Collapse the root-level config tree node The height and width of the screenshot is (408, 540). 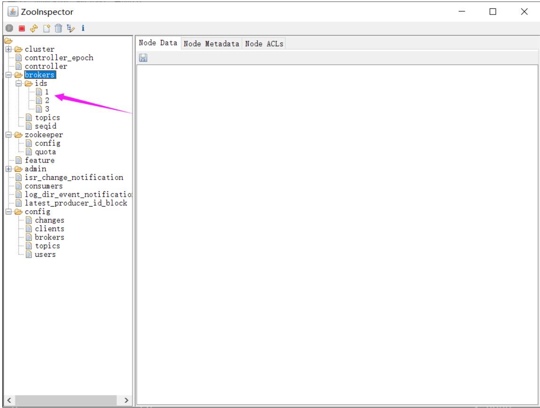coord(8,212)
